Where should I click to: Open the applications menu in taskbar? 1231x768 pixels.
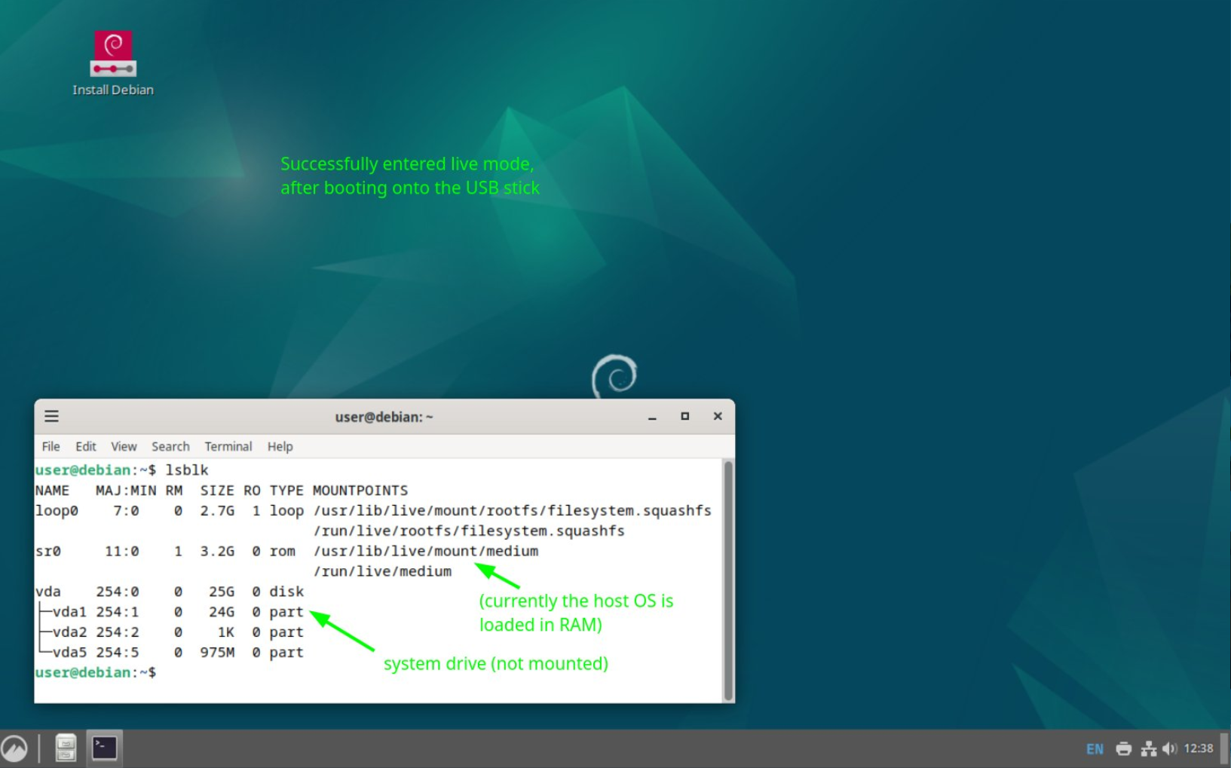[x=14, y=748]
